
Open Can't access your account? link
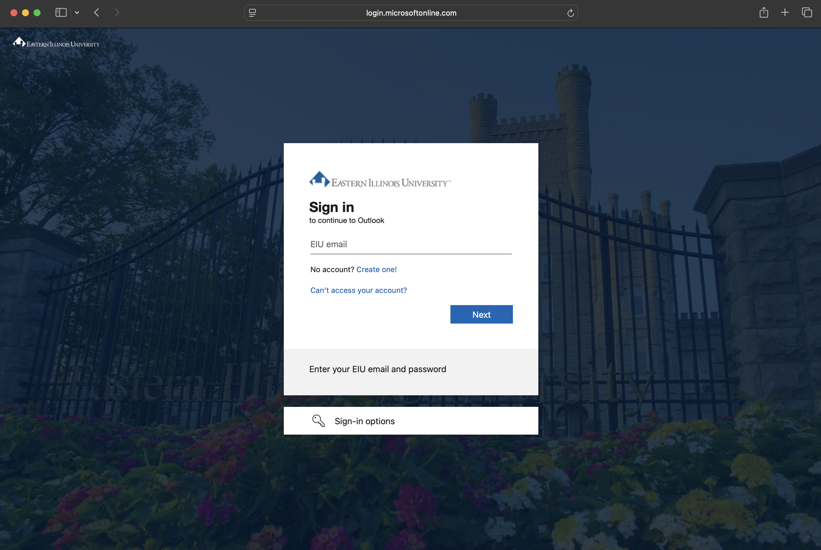(359, 290)
